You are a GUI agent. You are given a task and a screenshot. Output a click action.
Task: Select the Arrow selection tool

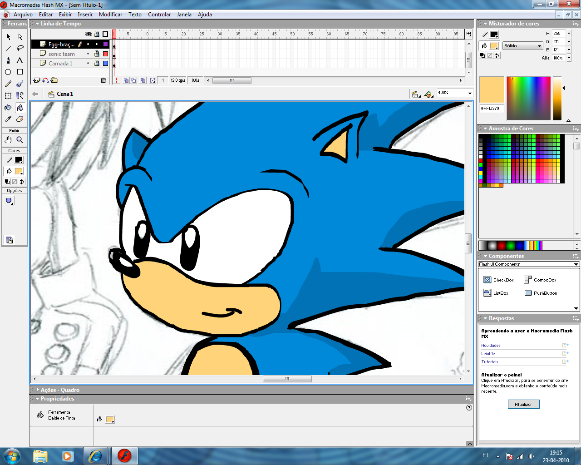(x=8, y=37)
